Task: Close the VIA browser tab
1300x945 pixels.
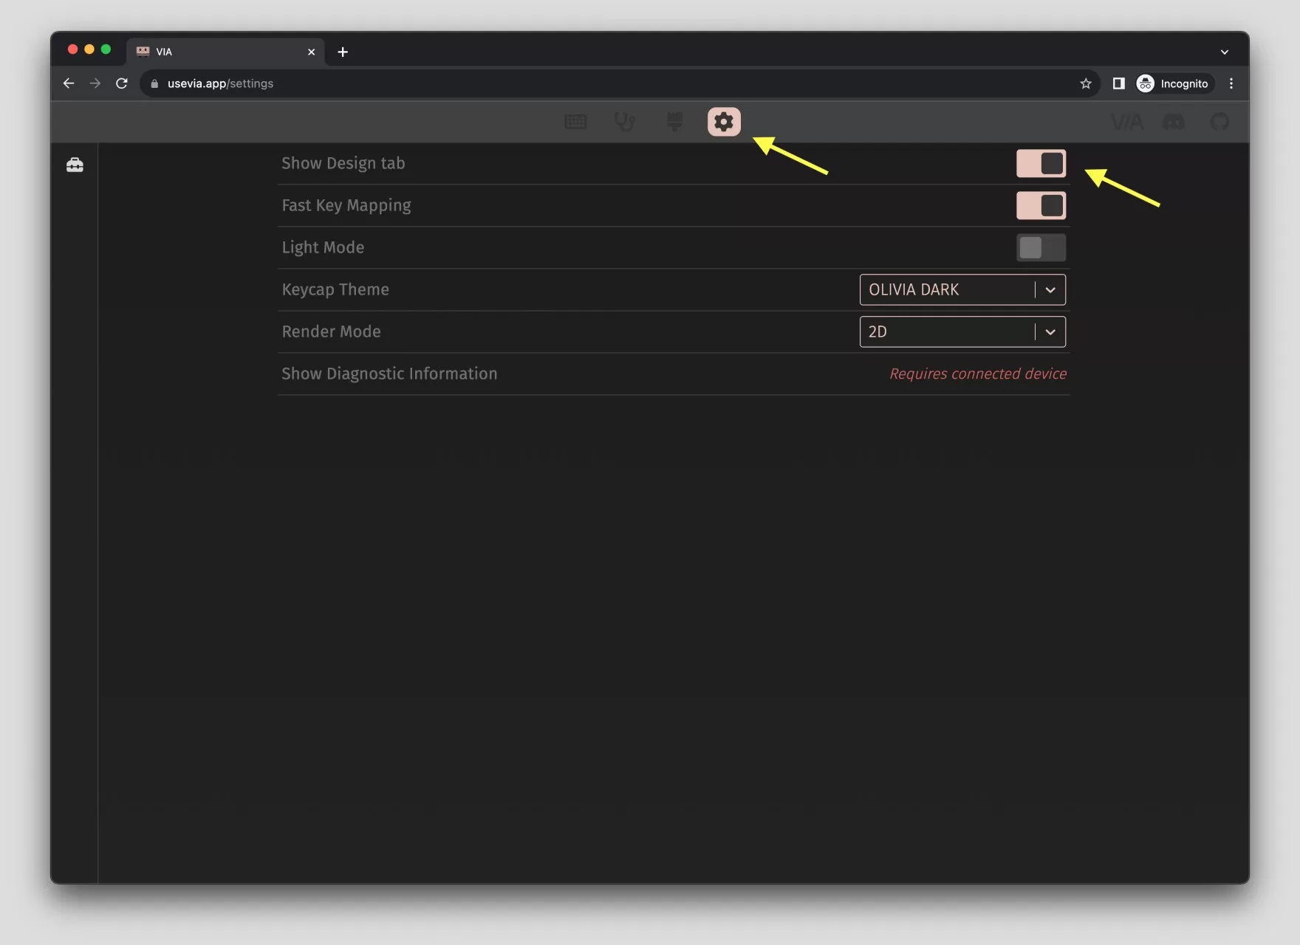Action: pyautogui.click(x=311, y=52)
